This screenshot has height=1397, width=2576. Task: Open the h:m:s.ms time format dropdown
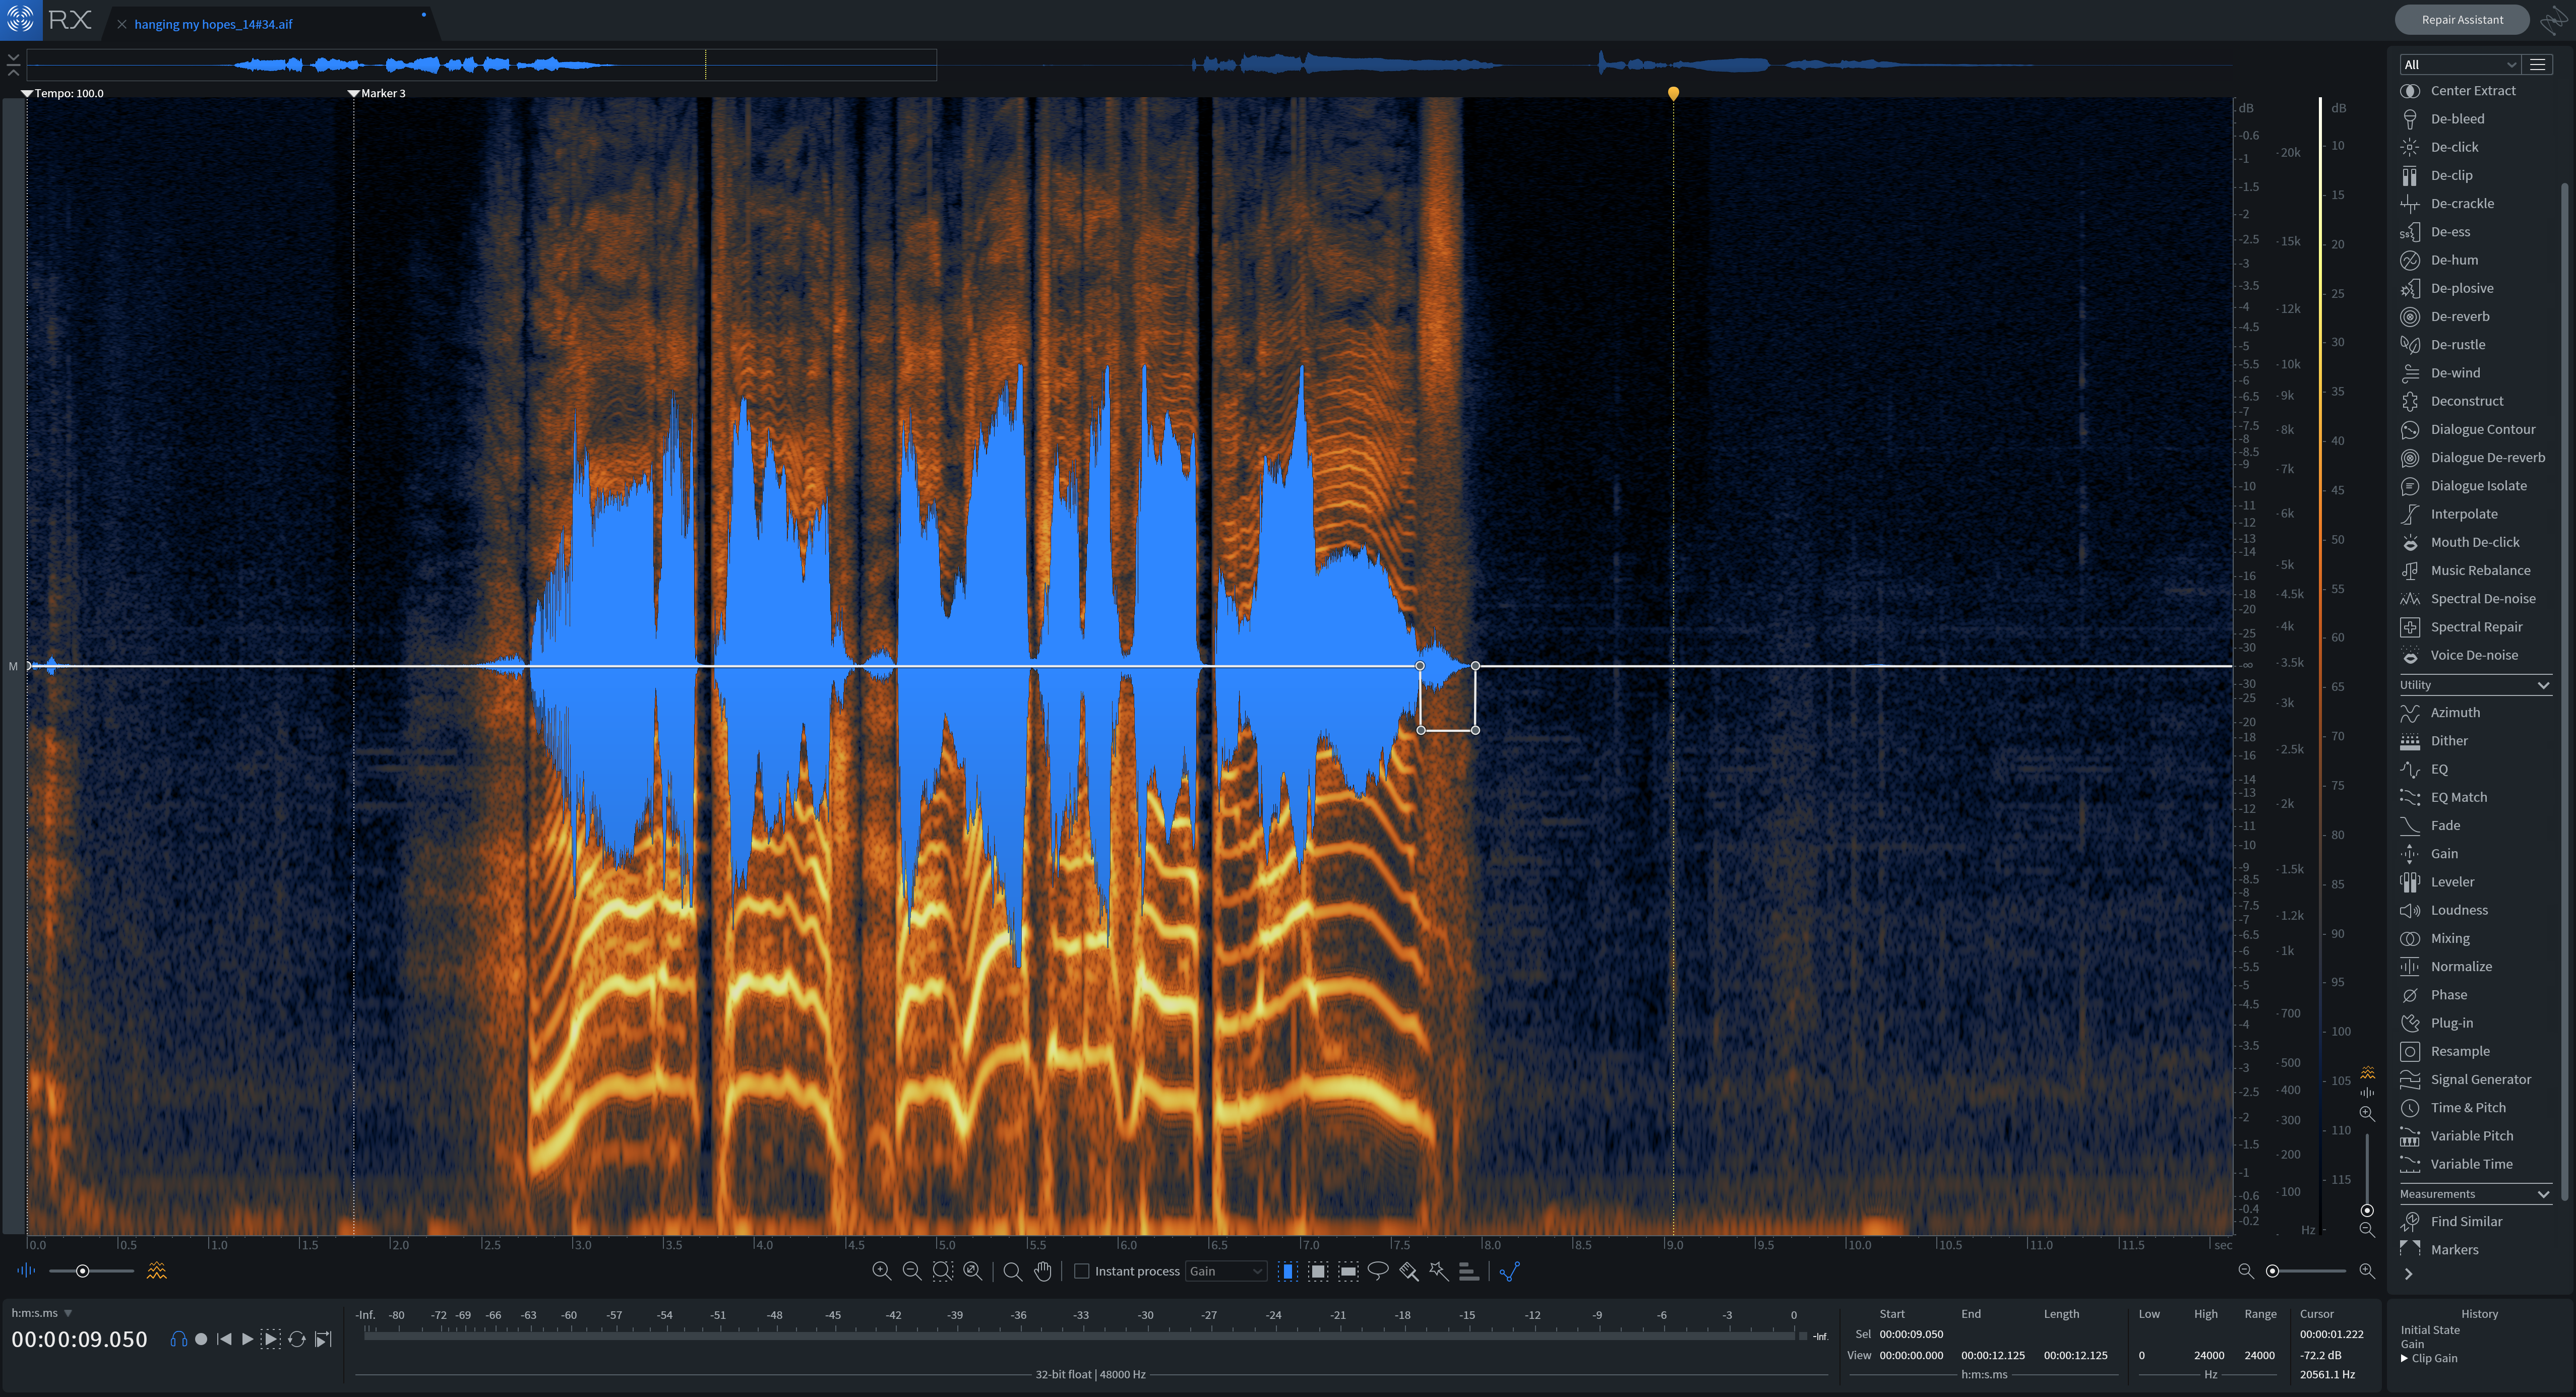42,1313
